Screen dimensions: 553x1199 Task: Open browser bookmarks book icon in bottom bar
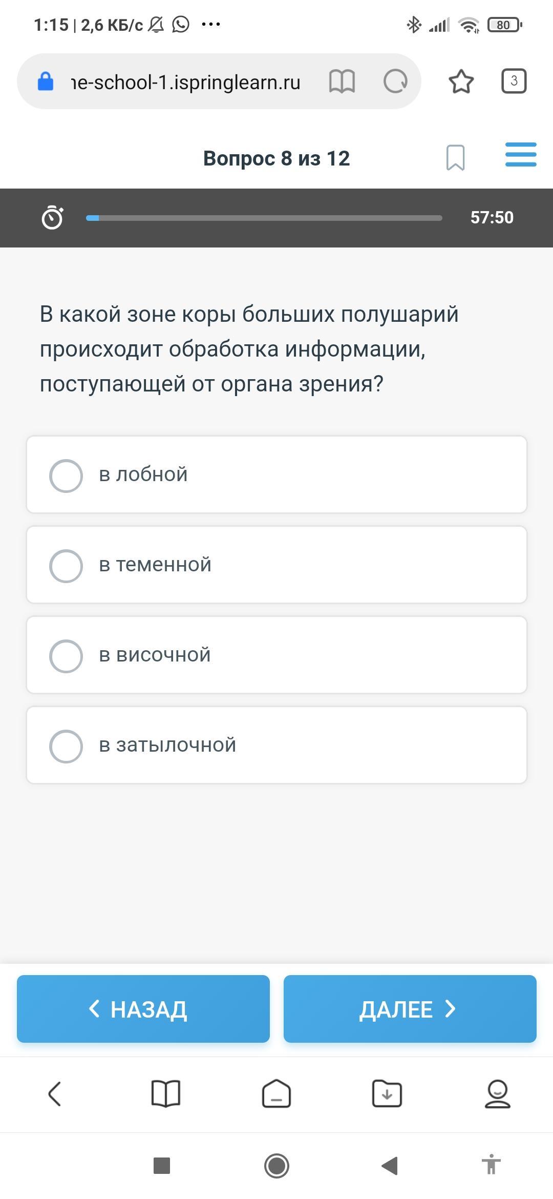tap(166, 1094)
